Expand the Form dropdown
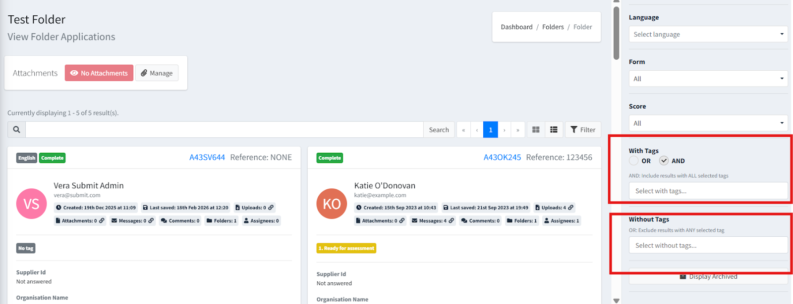The image size is (793, 304). [x=708, y=79]
